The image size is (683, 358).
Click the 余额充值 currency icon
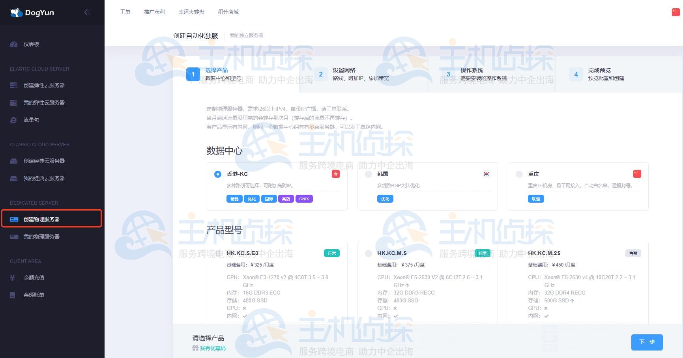(12, 278)
